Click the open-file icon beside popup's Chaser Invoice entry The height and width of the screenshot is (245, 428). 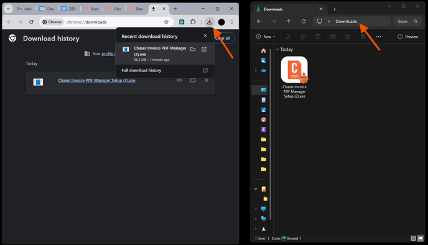tap(204, 49)
